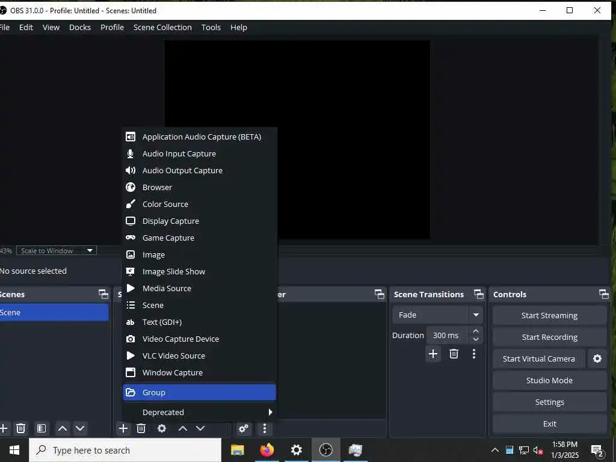Move source up with arrow icon

click(183, 428)
